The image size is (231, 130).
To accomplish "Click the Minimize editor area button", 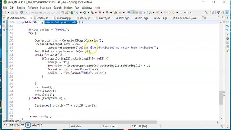I will click(218, 17).
